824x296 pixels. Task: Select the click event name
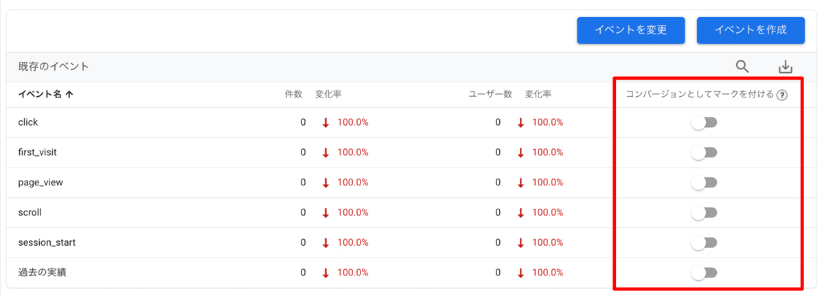click(x=28, y=122)
